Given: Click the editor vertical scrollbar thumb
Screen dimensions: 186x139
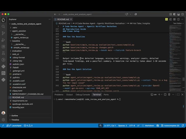Looking at the screenshot, I should 183,79.
